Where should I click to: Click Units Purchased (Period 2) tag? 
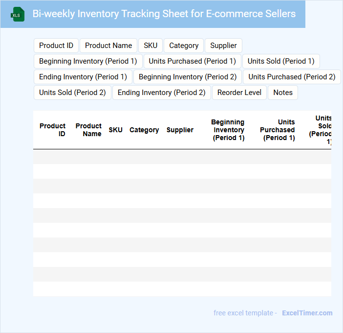[292, 77]
